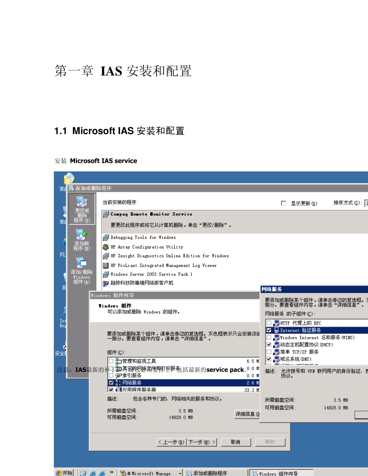Select the 网络服务 row in component list
This screenshot has height=476, width=368.
184,383
